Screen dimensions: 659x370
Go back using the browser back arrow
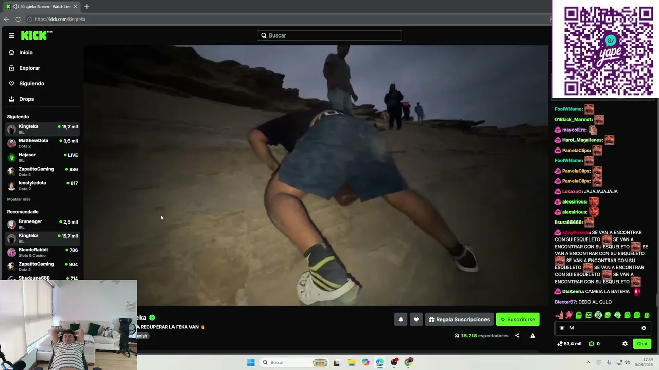click(x=6, y=19)
